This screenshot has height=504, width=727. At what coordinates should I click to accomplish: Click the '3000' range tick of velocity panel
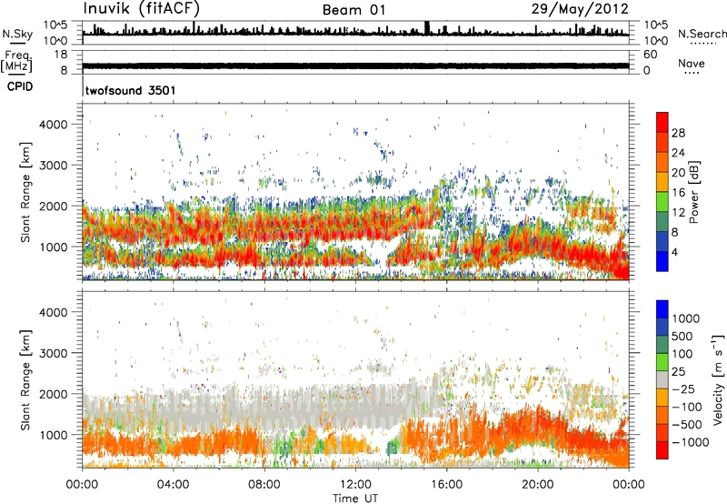coord(54,353)
